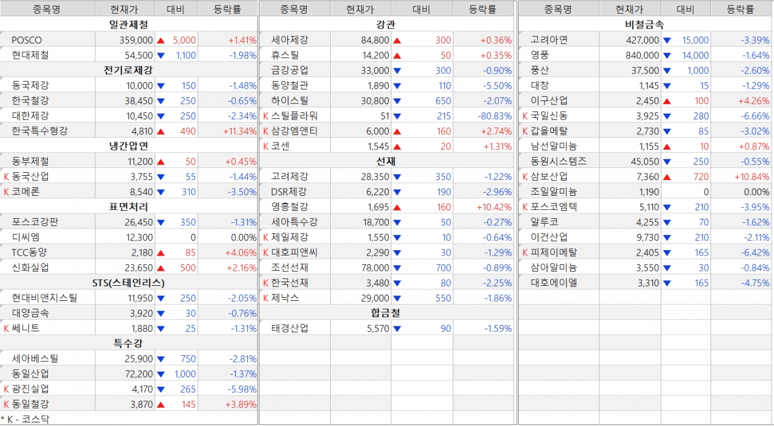Click the K marker beside 광진실업
The width and height of the screenshot is (774, 426).
[x=7, y=389]
